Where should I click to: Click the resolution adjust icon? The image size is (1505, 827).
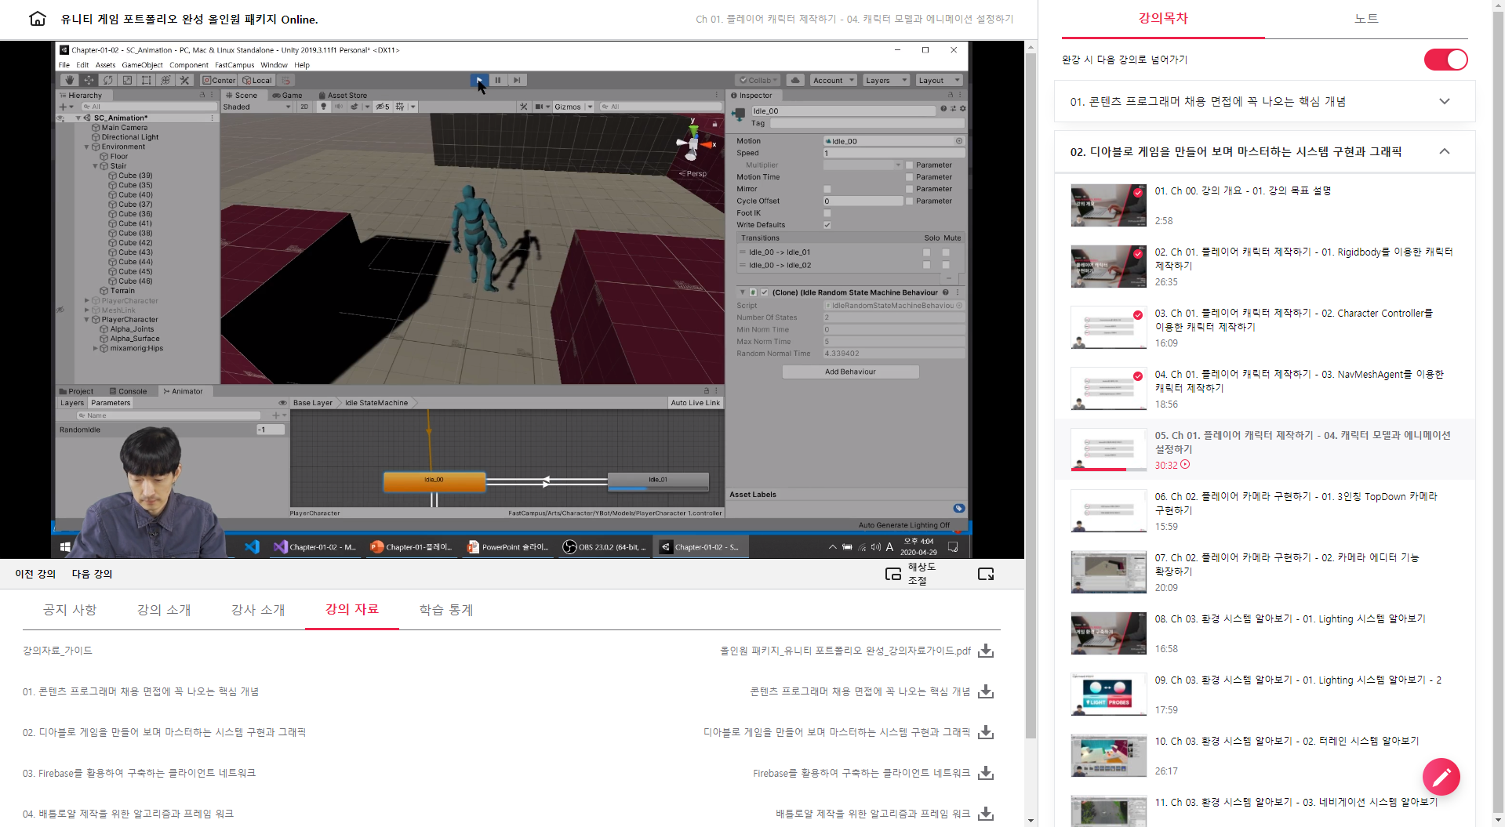pyautogui.click(x=892, y=574)
